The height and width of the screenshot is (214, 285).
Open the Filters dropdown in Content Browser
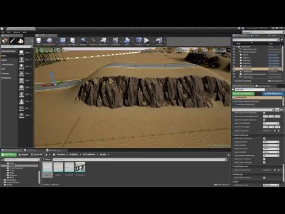click(x=47, y=159)
